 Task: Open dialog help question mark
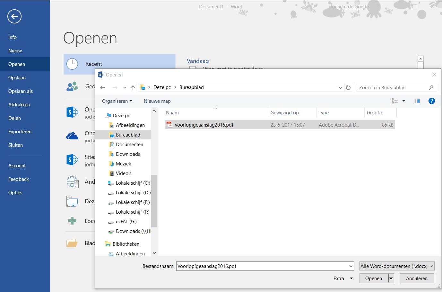click(432, 101)
